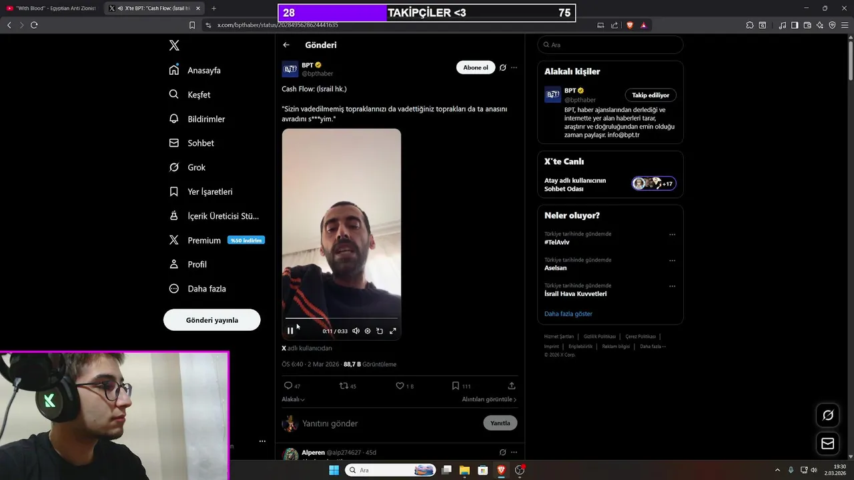Viewport: 854px width, 480px height.
Task: Open #TelAviv trend
Action: click(556, 242)
